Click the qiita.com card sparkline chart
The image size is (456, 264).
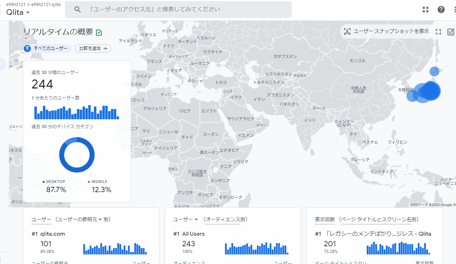coord(115,248)
